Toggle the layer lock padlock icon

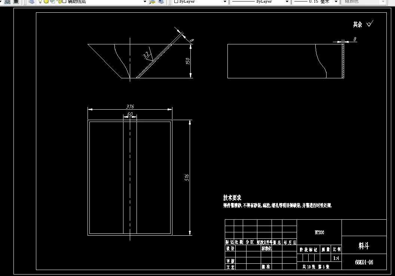click(59, 1)
